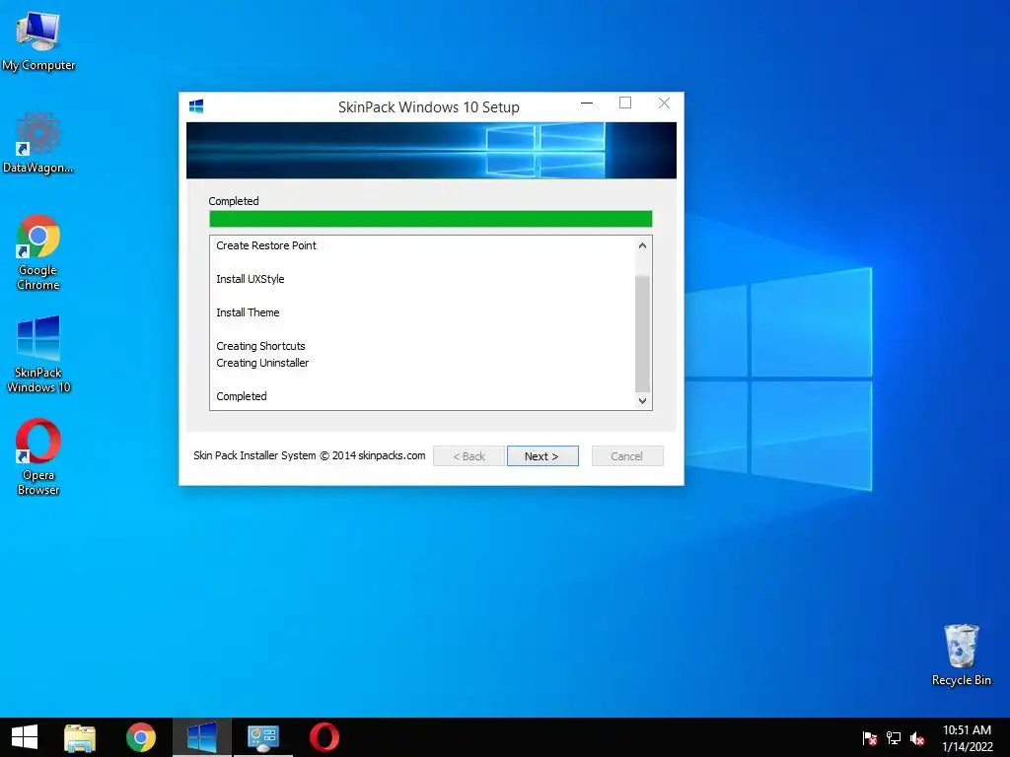Select the 'Creating Uninstaller' log line
The height and width of the screenshot is (757, 1010).
click(262, 363)
